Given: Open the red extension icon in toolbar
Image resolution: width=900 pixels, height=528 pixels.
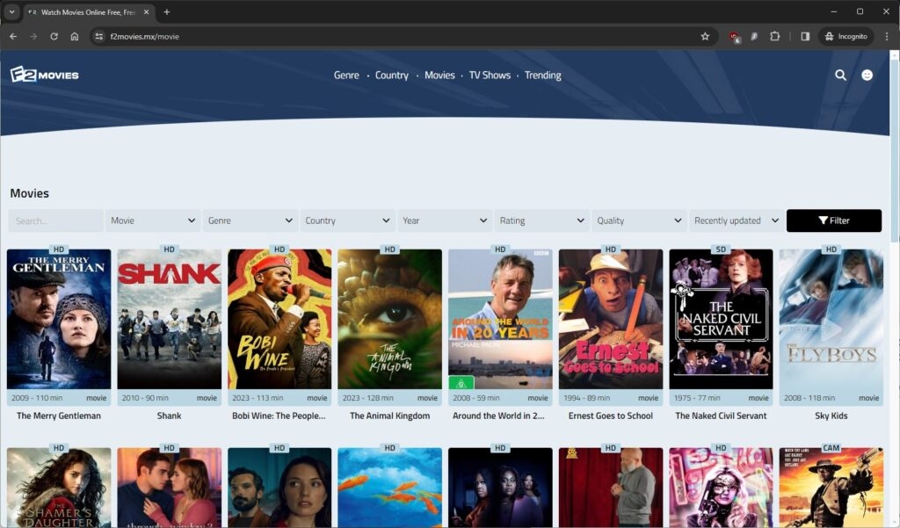Looking at the screenshot, I should point(734,37).
